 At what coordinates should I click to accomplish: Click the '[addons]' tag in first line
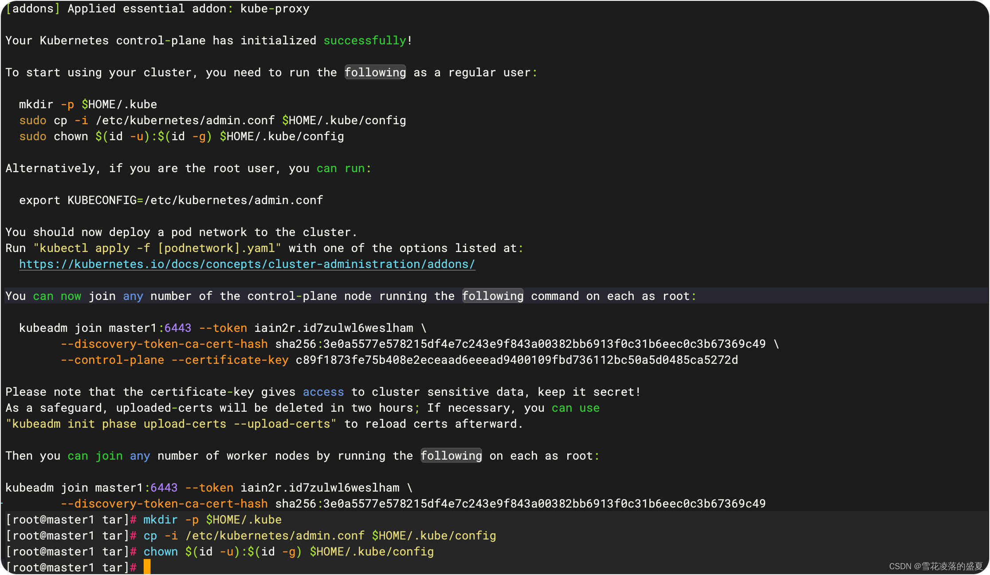click(x=33, y=9)
